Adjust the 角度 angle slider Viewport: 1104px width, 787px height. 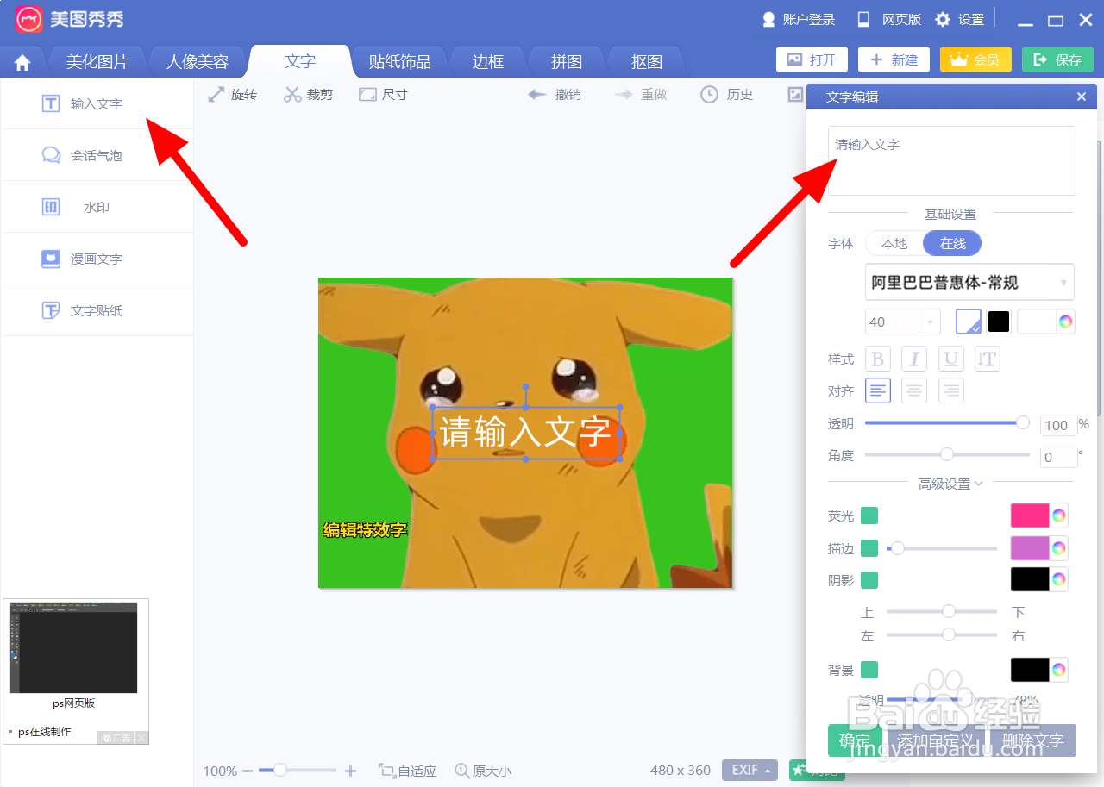coord(947,454)
